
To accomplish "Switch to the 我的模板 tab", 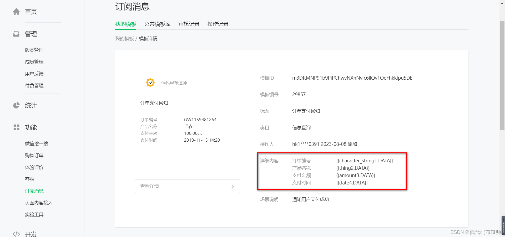I will pos(126,24).
